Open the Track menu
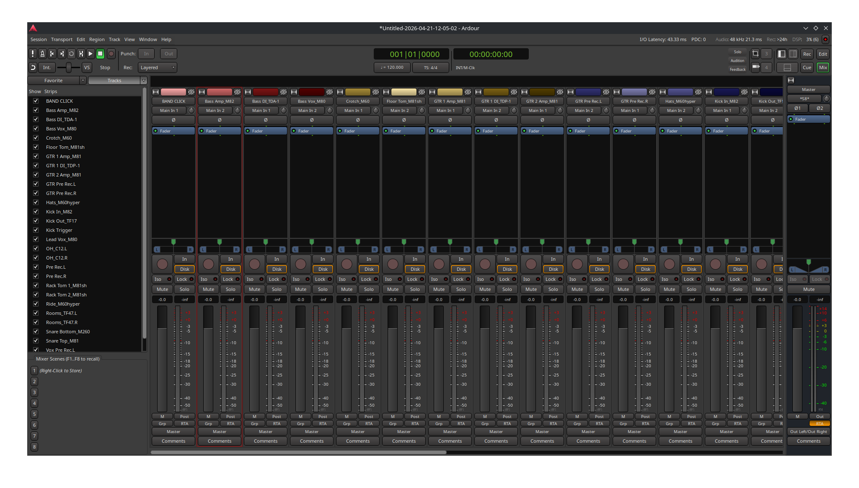Image resolution: width=859 pixels, height=488 pixels. (114, 39)
